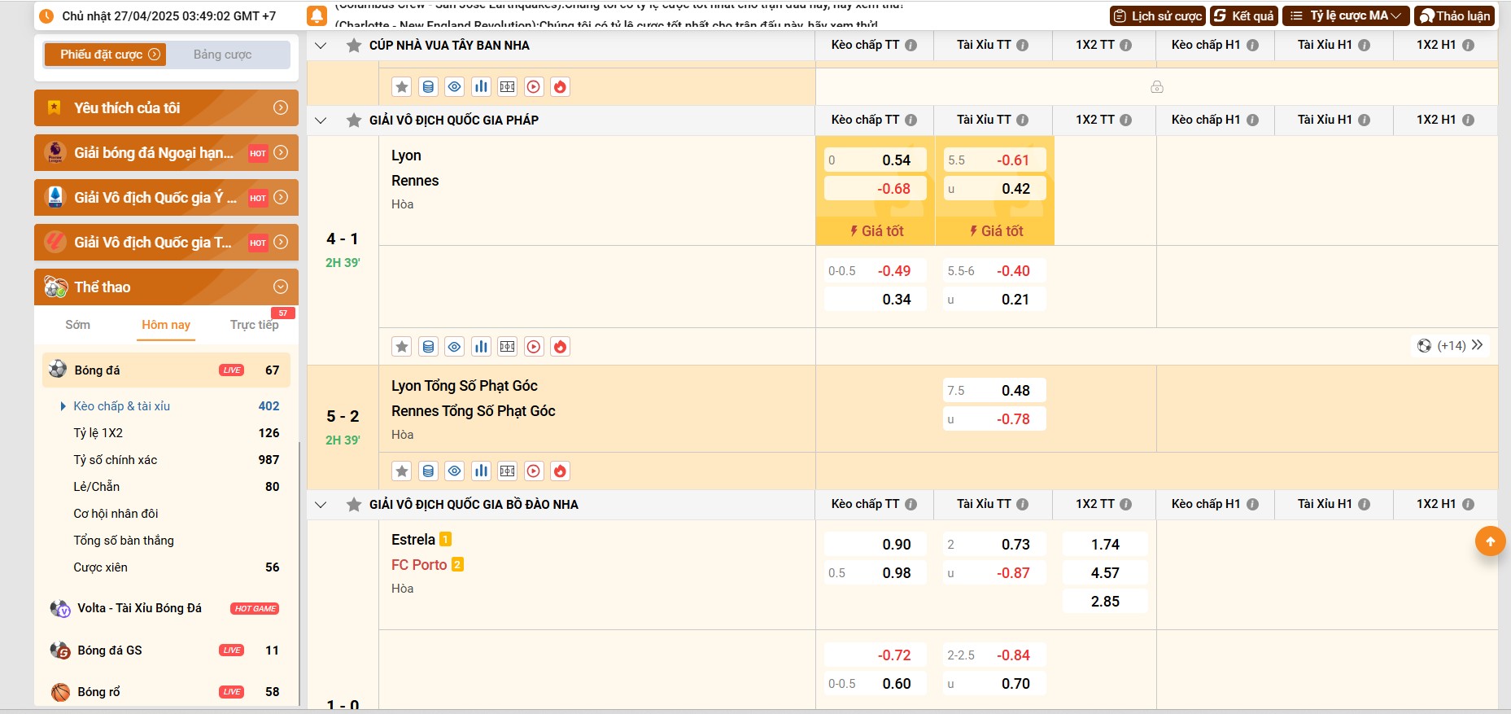
Task: Open statistics bar chart icon below Lyon-Rennes odds
Action: (x=481, y=347)
